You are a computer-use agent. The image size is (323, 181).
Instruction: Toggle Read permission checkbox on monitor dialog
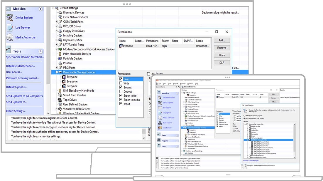click(x=121, y=79)
